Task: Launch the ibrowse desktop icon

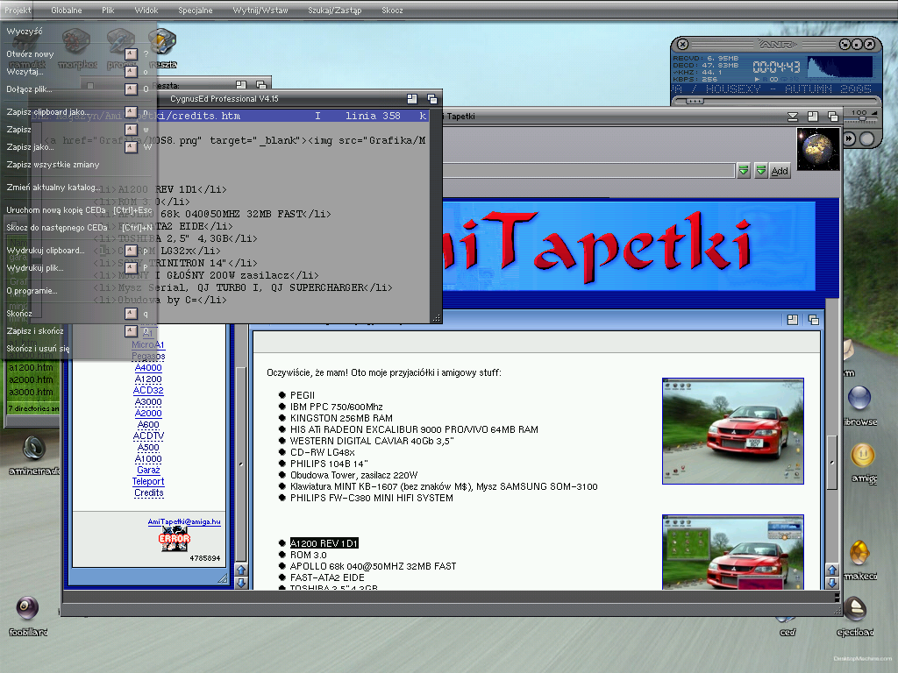Action: (x=859, y=405)
